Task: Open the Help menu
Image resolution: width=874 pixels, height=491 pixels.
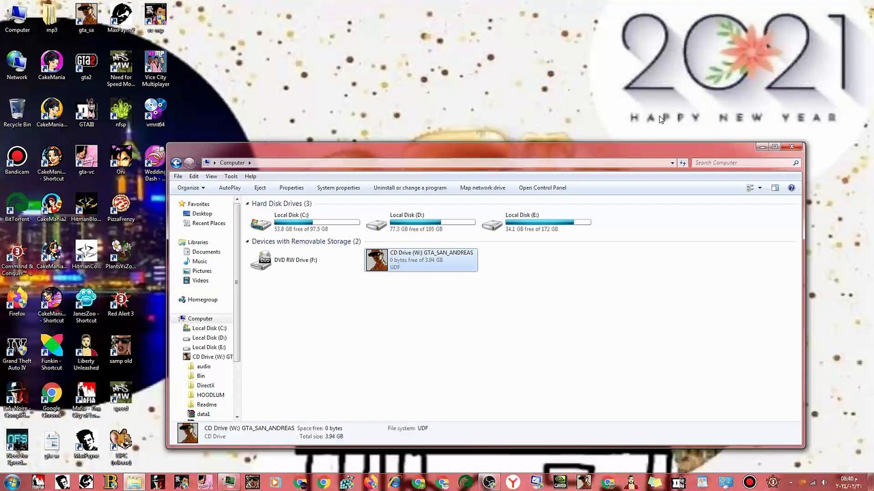Action: pyautogui.click(x=251, y=176)
